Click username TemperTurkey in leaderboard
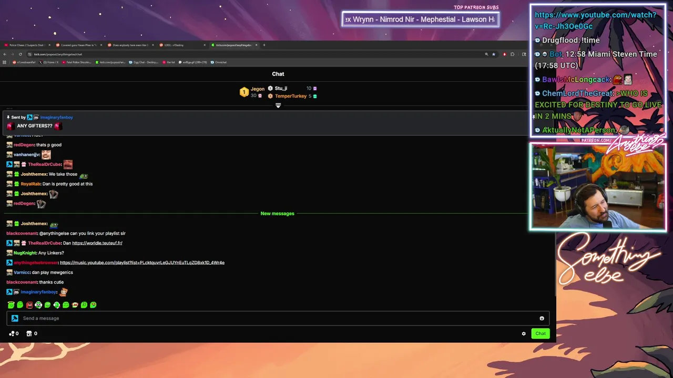The image size is (673, 378). [x=290, y=96]
